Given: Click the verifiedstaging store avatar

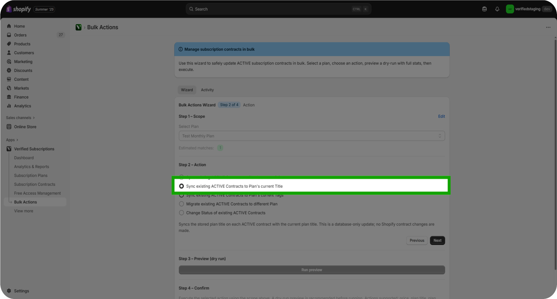Looking at the screenshot, I should 510,9.
